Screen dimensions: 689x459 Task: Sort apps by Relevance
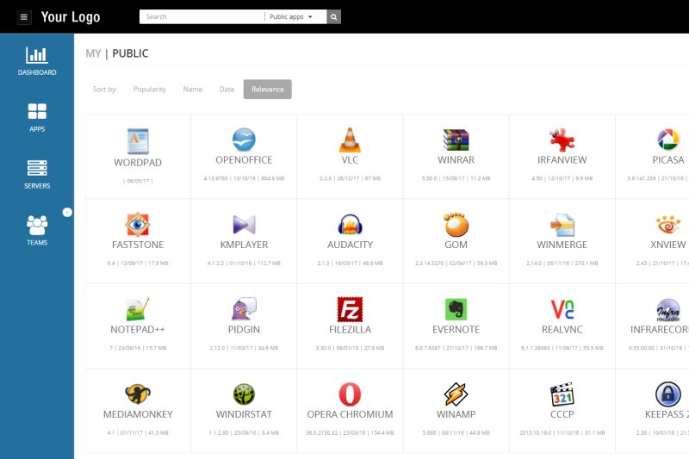point(268,90)
